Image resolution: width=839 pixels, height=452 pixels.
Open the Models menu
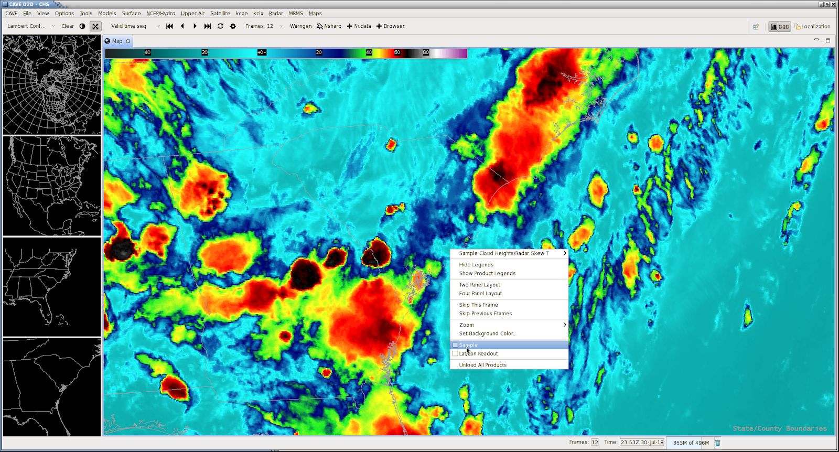coord(107,14)
